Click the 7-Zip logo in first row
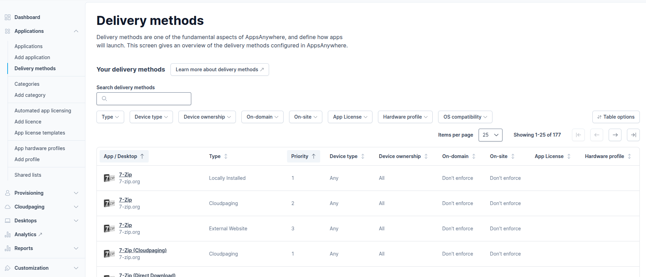 pos(109,178)
